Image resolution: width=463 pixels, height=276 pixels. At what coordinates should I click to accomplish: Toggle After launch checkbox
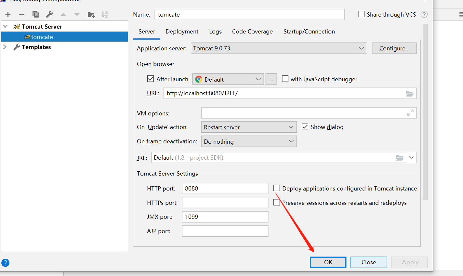pyautogui.click(x=151, y=79)
